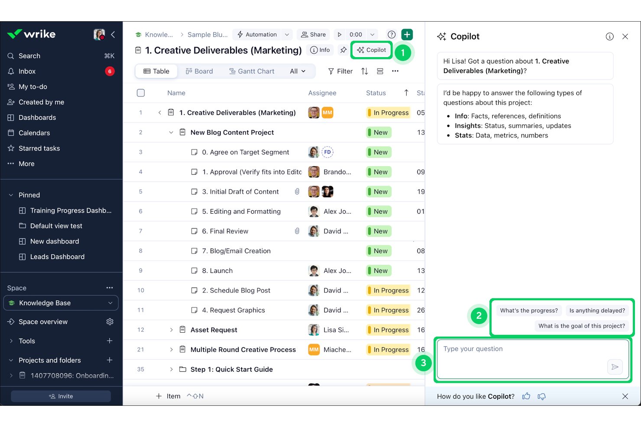Screen dimensions: 641x427
Task: Open dropdown arrow next to Automation
Action: (287, 35)
